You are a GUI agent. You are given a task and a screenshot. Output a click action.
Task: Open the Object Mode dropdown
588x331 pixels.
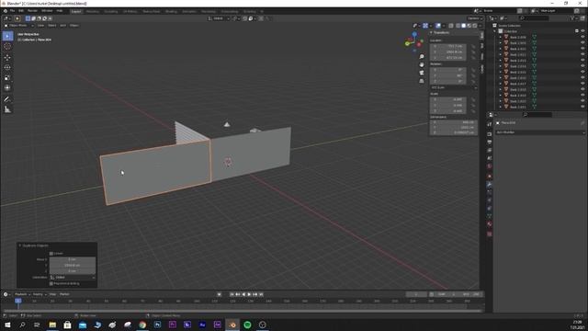point(18,26)
